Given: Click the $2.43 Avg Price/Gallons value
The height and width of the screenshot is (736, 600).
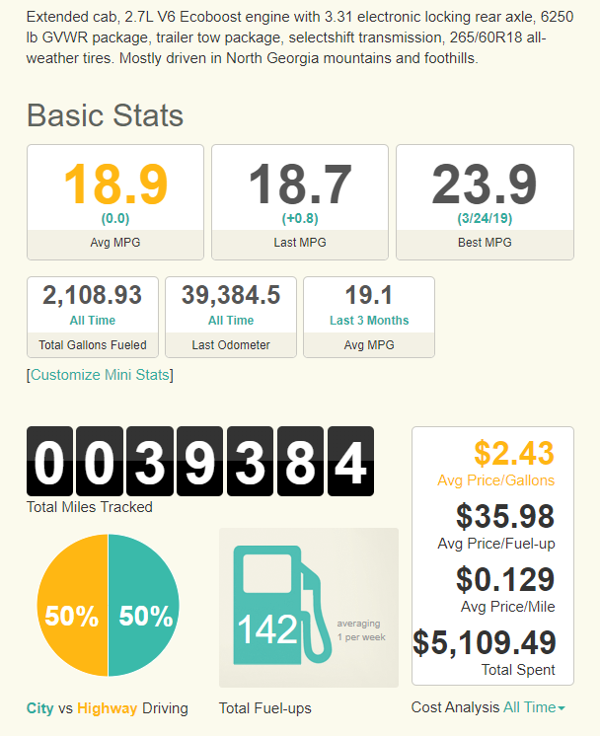Looking at the screenshot, I should pos(513,453).
